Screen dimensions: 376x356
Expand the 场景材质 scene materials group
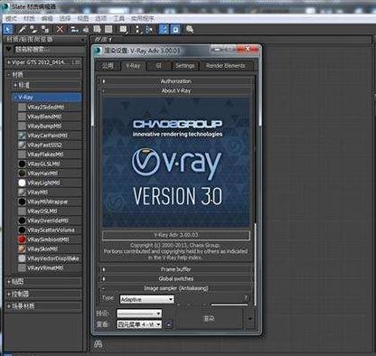(x=9, y=306)
